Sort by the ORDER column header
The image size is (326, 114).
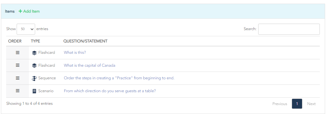coord(15,41)
